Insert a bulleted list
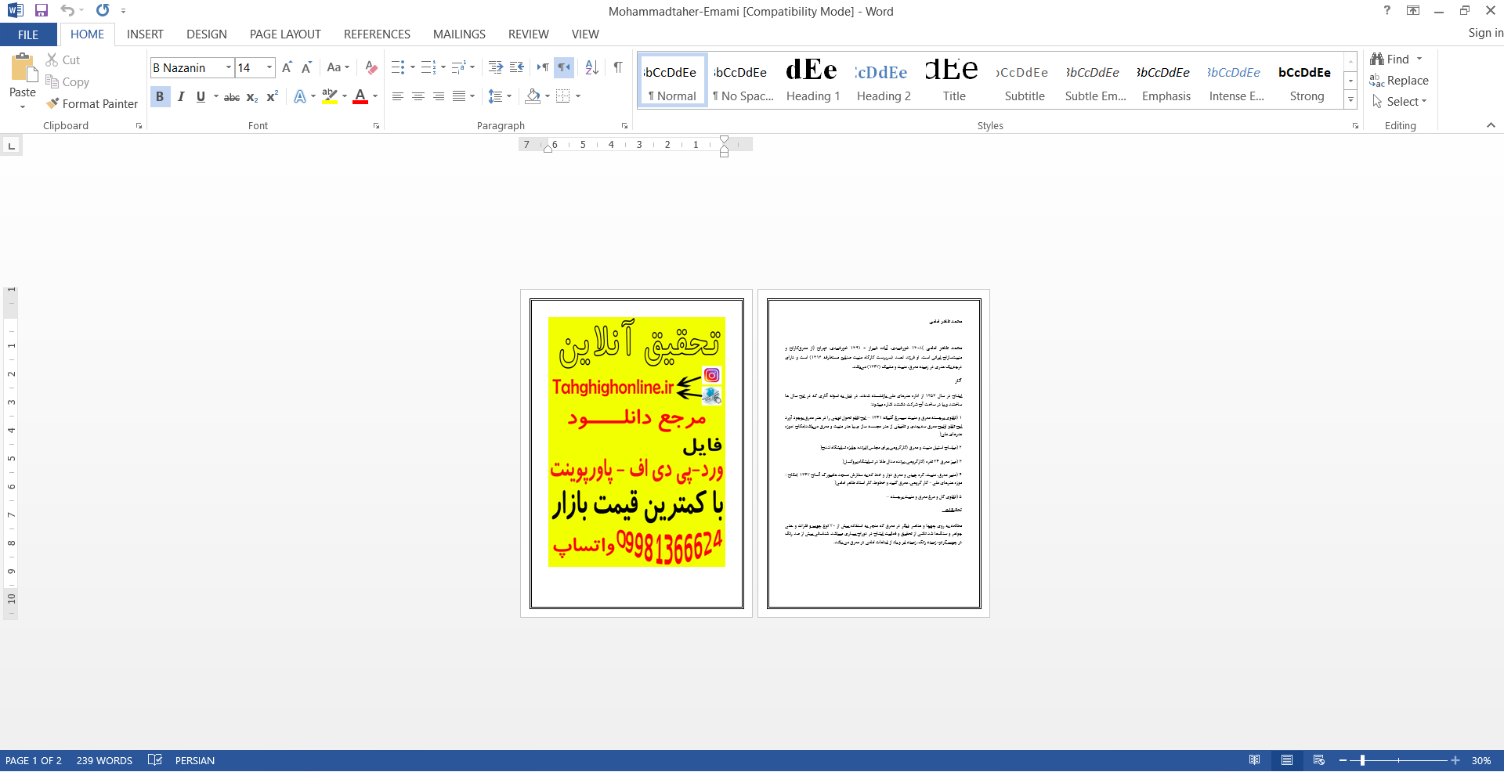 pos(398,67)
